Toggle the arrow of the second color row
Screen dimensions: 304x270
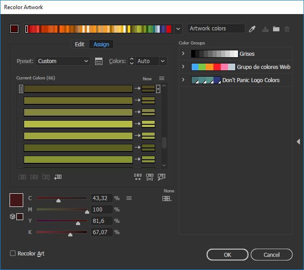tap(137, 100)
